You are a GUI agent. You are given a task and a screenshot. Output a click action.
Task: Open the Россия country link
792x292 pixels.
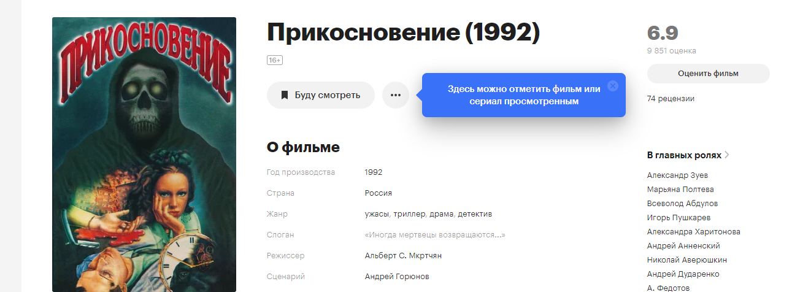tap(378, 193)
